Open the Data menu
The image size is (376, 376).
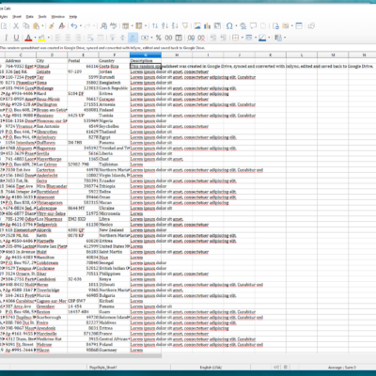[x=29, y=17]
